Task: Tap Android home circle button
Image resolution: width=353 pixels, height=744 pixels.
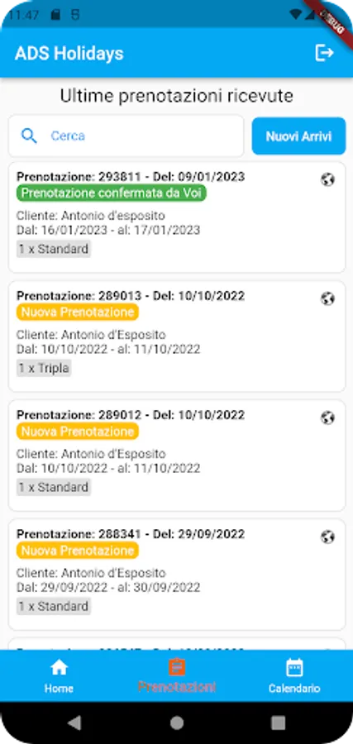Action: pyautogui.click(x=177, y=723)
